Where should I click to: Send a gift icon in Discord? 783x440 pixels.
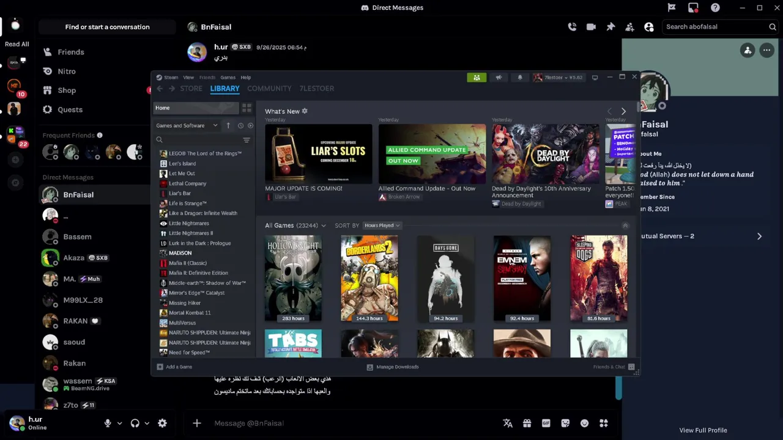(527, 423)
